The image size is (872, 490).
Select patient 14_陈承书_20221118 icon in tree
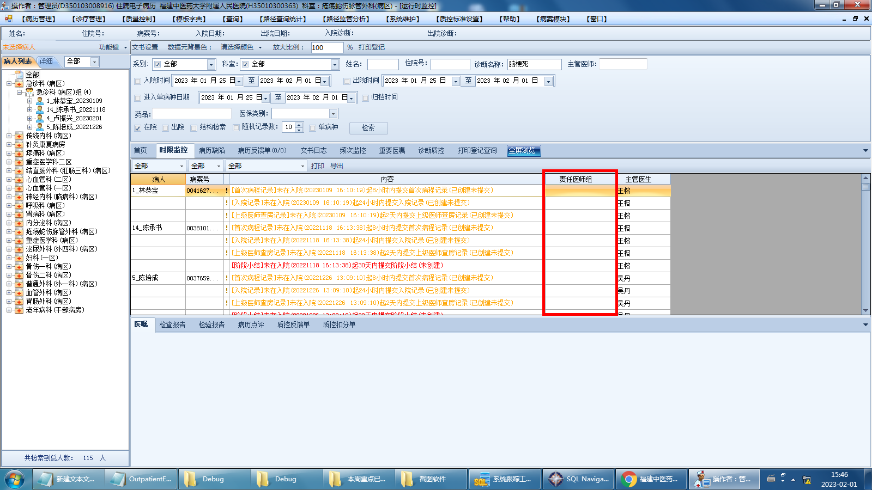[39, 110]
